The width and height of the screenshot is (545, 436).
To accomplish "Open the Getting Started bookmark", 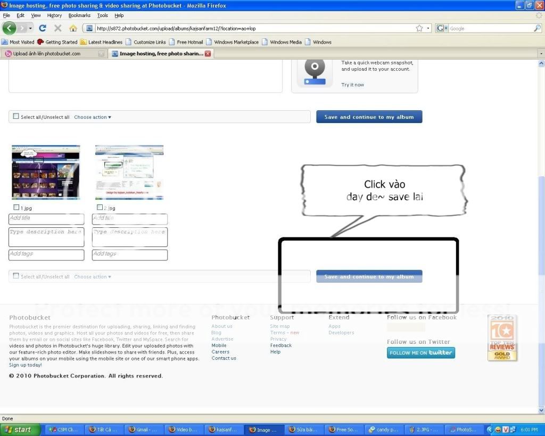I will [57, 42].
